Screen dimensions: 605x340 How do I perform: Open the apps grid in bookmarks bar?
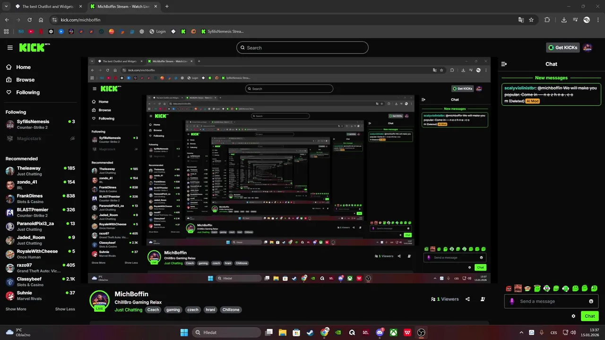point(6,32)
